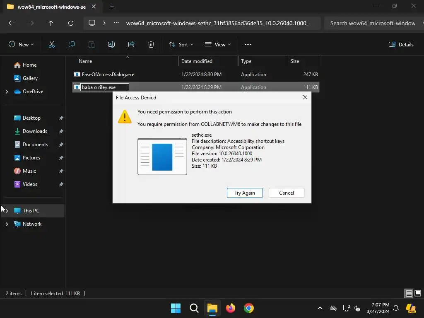This screenshot has width=424, height=318.
Task: Expand the OneDrive tree node
Action: tap(7, 92)
